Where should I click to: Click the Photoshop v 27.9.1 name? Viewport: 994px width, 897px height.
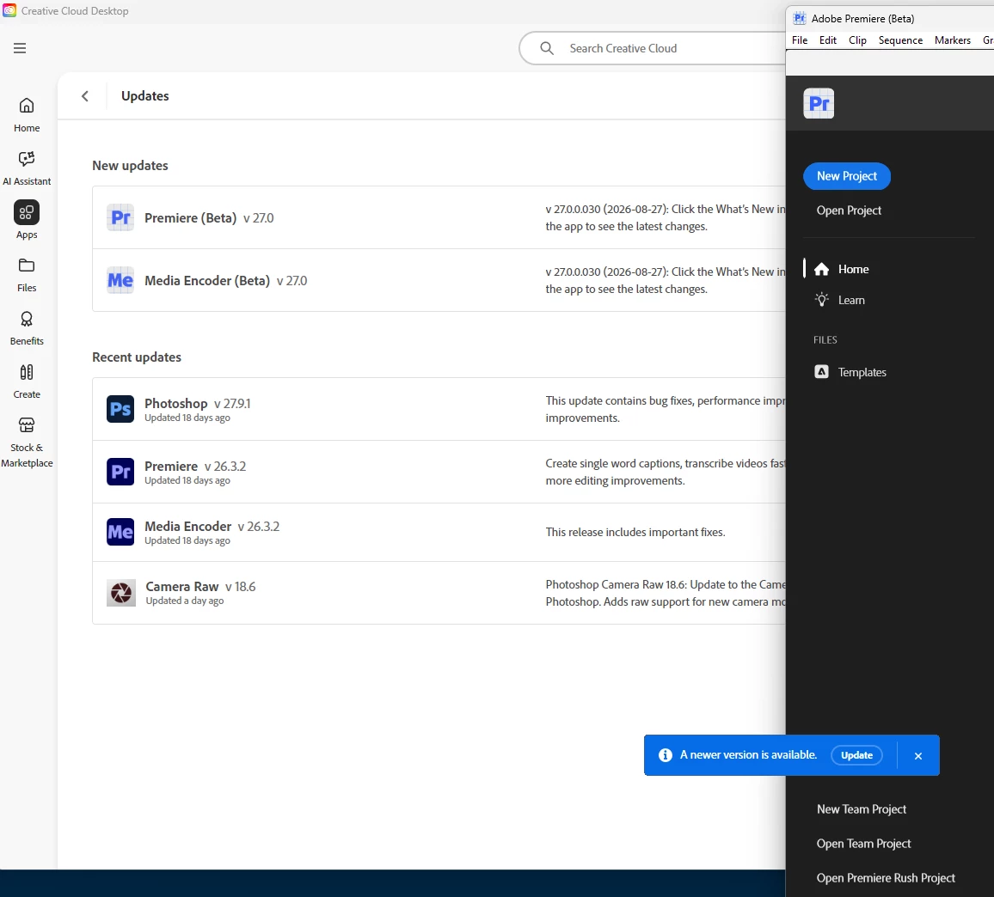pos(197,404)
